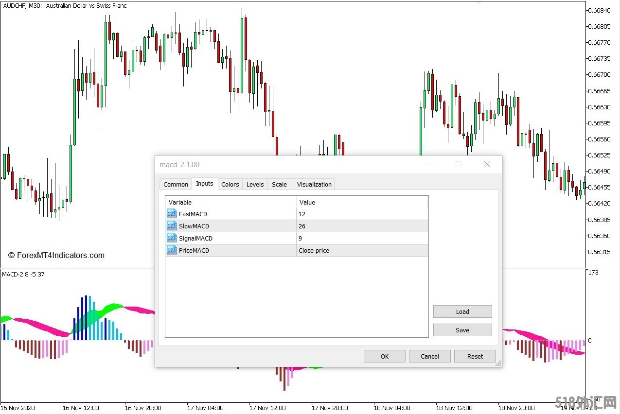This screenshot has width=620, height=414.
Task: Select the SignalMACD value 9 field
Action: [361, 238]
